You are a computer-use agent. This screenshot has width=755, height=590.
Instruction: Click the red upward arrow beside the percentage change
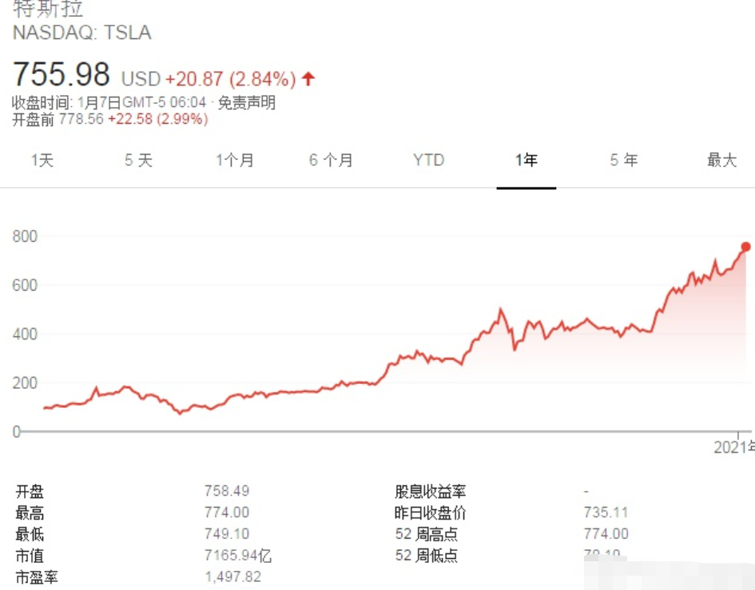[308, 79]
